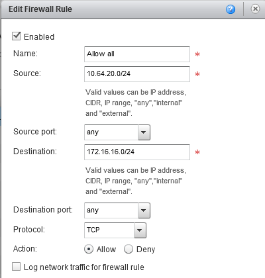
Task: Click the Enabled label text
Action: (39, 37)
